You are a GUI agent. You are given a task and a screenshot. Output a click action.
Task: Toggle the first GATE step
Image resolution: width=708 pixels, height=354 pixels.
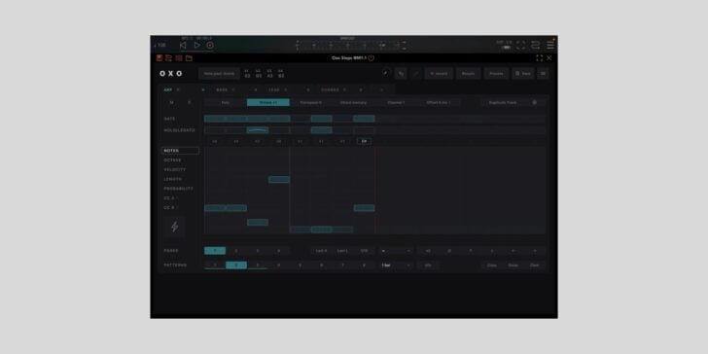(x=215, y=119)
